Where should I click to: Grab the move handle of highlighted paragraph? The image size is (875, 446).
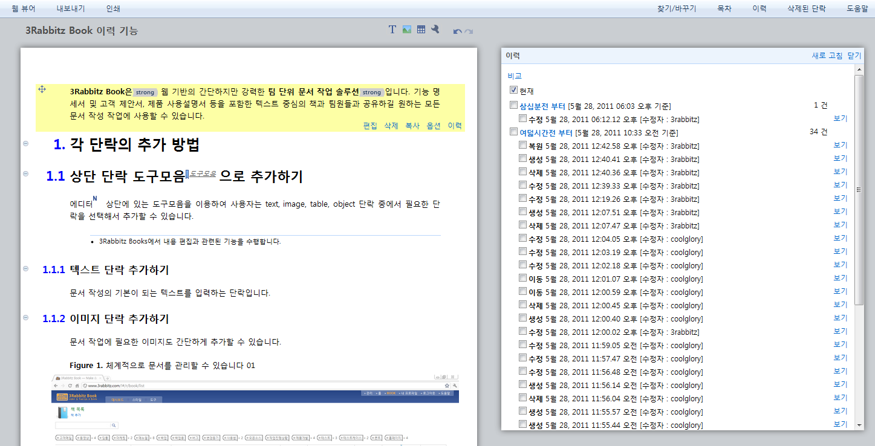42,89
